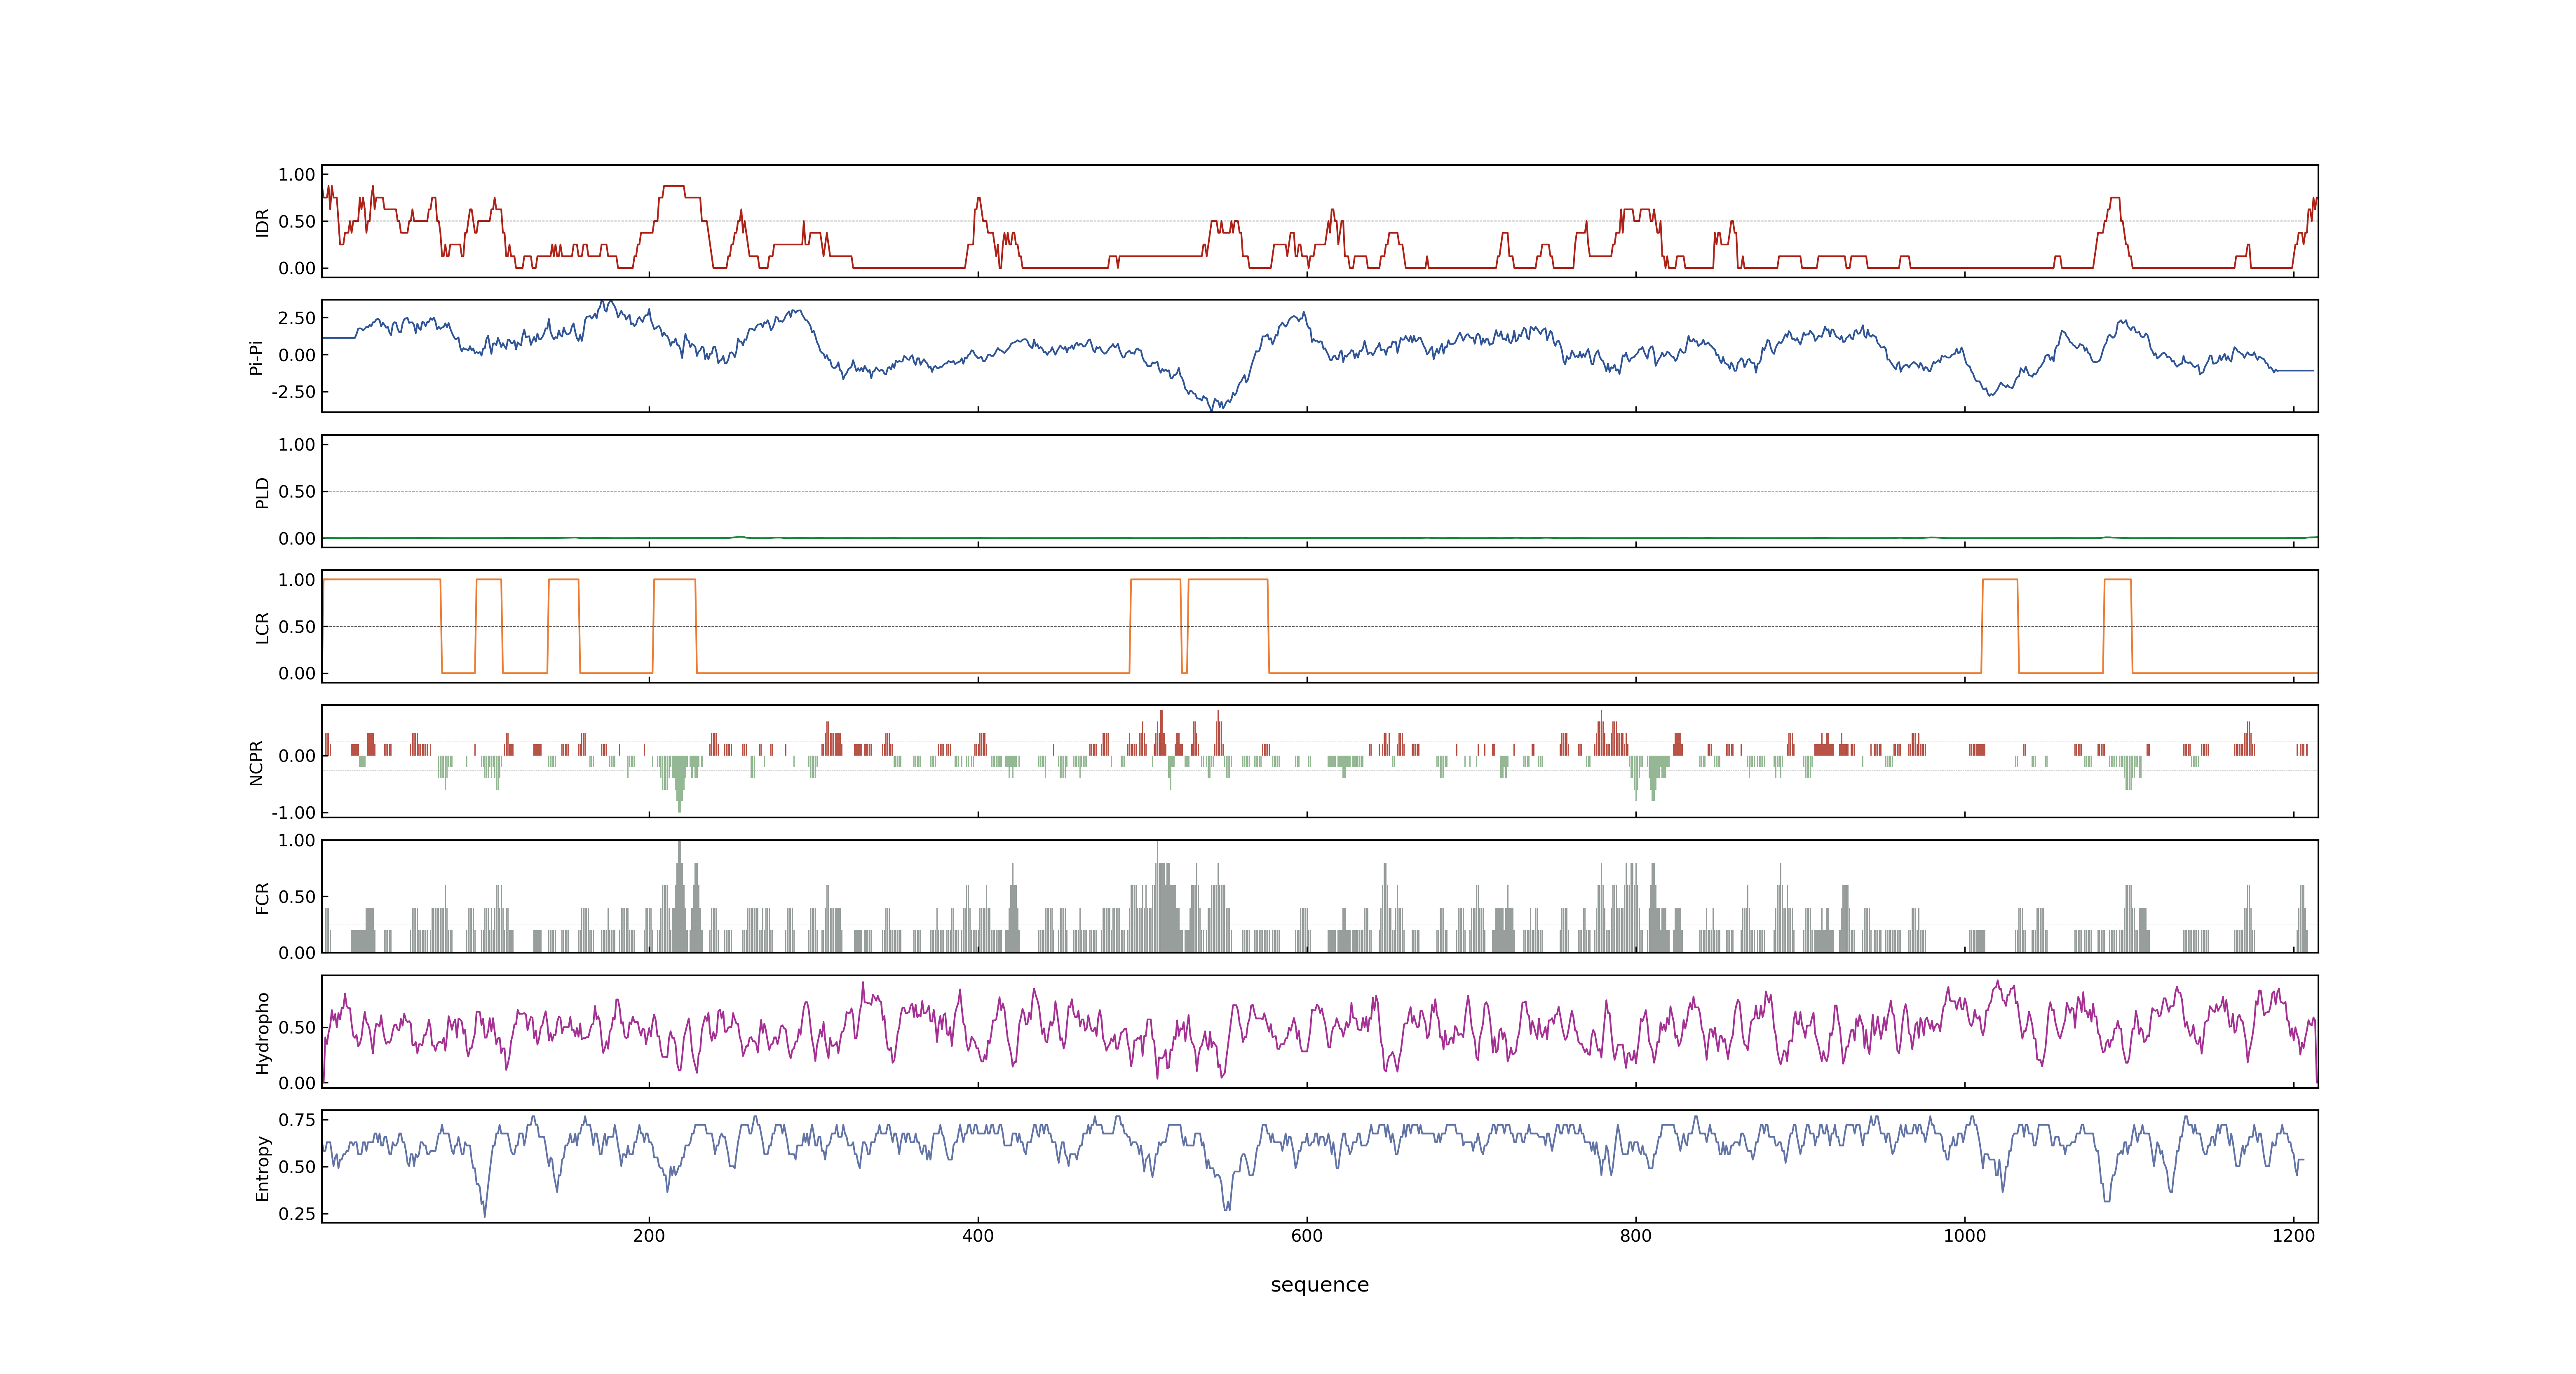The height and width of the screenshot is (1374, 2576).
Task: Click the Pi-Pi y-axis label
Action: [256, 357]
